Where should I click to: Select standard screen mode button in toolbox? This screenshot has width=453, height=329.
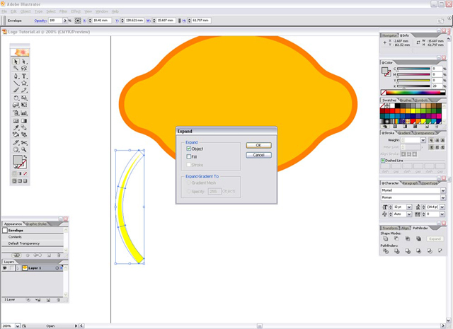pyautogui.click(x=14, y=181)
